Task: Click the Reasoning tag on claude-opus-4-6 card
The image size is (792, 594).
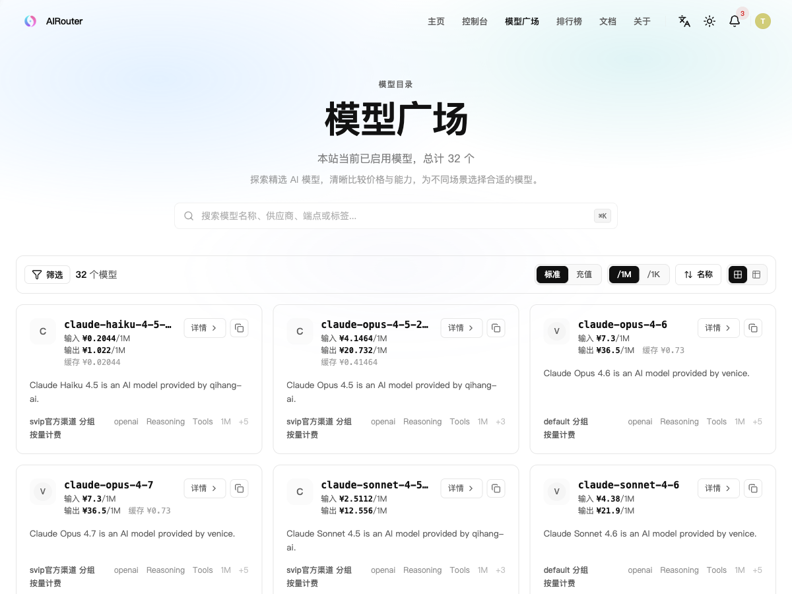Action: tap(679, 422)
